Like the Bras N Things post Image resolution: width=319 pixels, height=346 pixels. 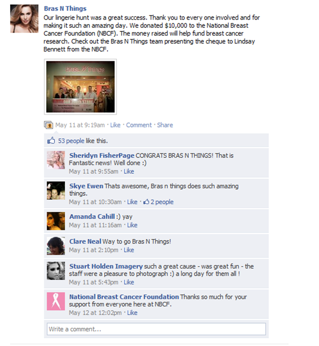(x=115, y=125)
